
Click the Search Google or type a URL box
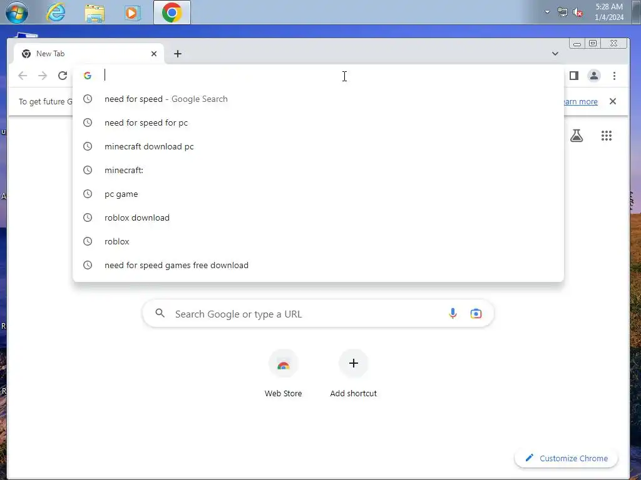coord(318,314)
